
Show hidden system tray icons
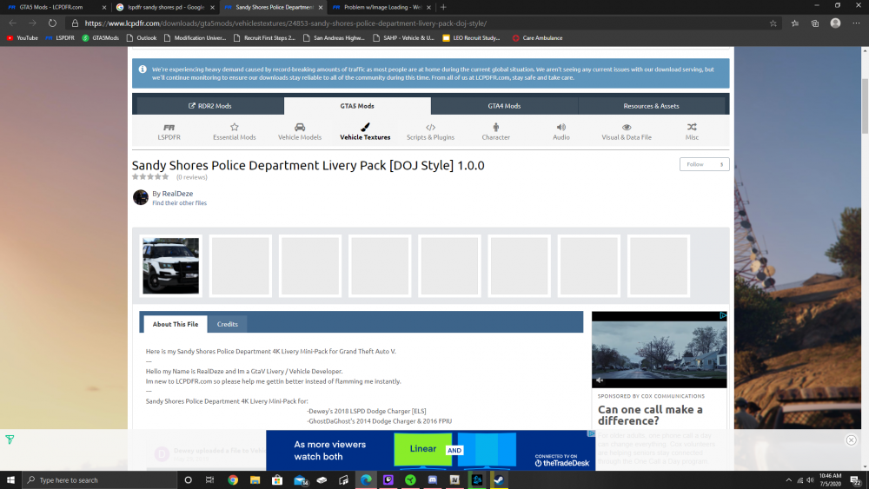click(x=789, y=480)
